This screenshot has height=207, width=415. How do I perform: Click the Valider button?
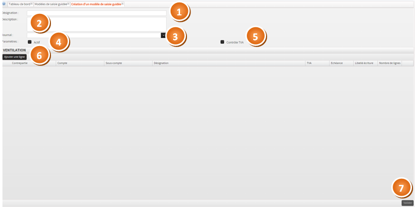coord(408,203)
